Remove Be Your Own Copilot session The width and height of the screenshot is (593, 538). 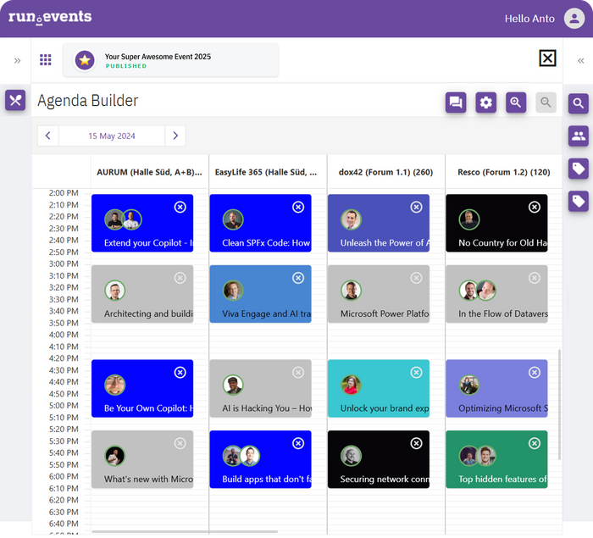pyautogui.click(x=180, y=372)
